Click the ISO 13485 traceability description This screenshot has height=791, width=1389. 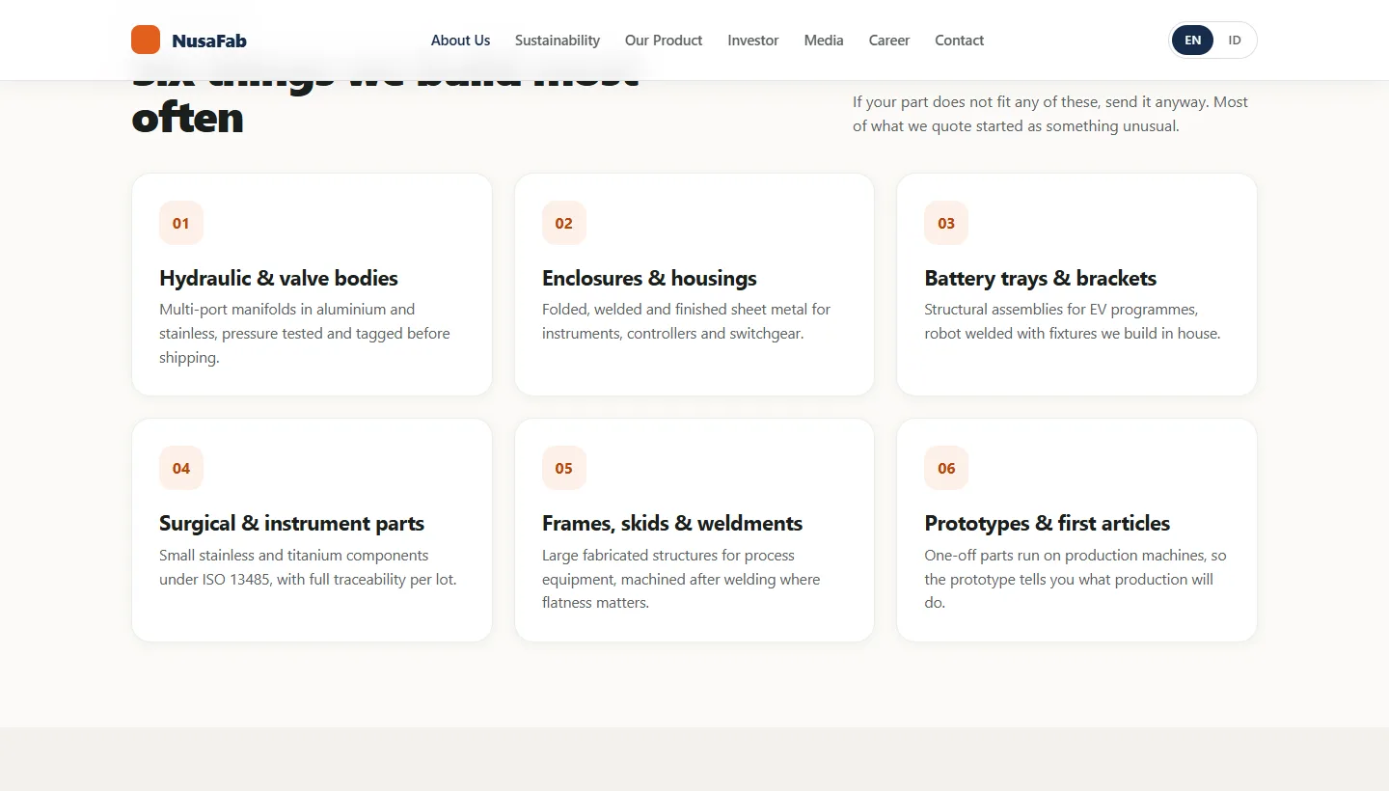pyautogui.click(x=308, y=567)
